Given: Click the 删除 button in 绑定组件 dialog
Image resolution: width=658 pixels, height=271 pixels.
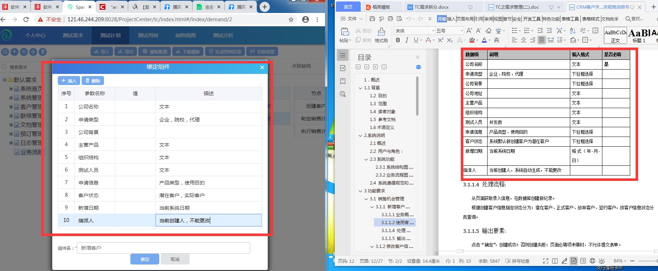Looking at the screenshot, I should pos(93,81).
